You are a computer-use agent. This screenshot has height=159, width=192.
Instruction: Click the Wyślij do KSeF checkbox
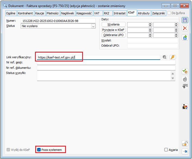coord(8,150)
